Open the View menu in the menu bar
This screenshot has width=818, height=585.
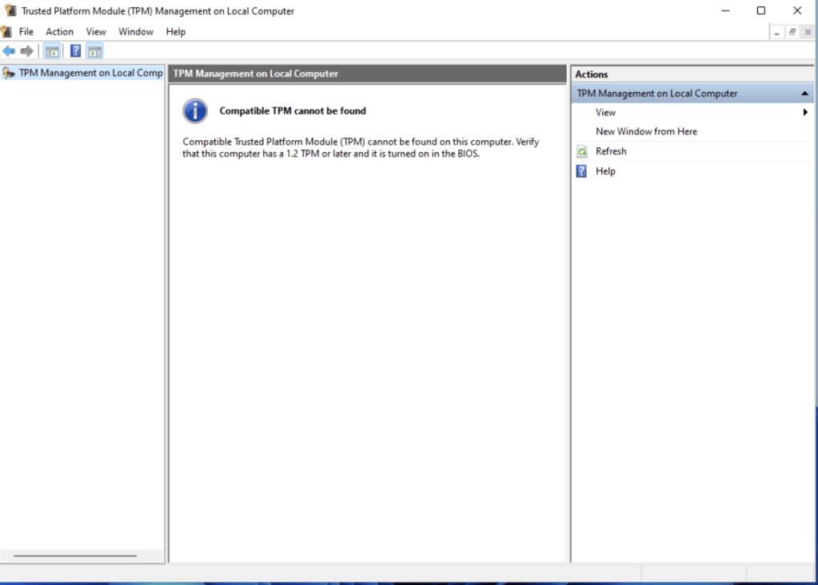96,31
